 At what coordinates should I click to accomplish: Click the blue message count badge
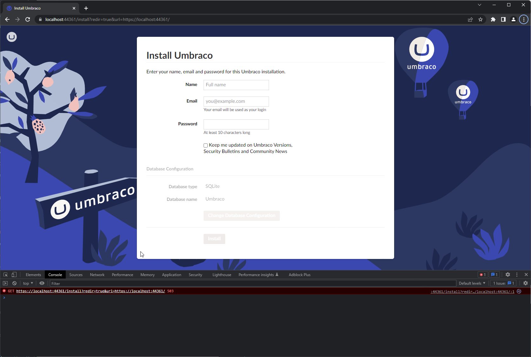(x=494, y=275)
